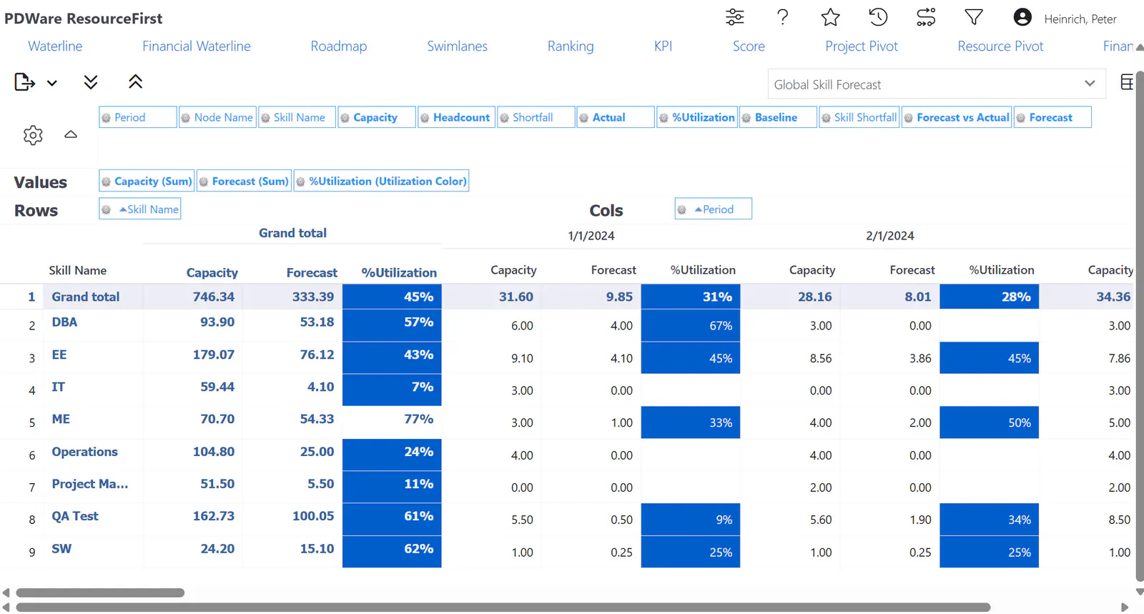The height and width of the screenshot is (614, 1144).
Task: Click the user account avatar icon
Action: click(1022, 17)
